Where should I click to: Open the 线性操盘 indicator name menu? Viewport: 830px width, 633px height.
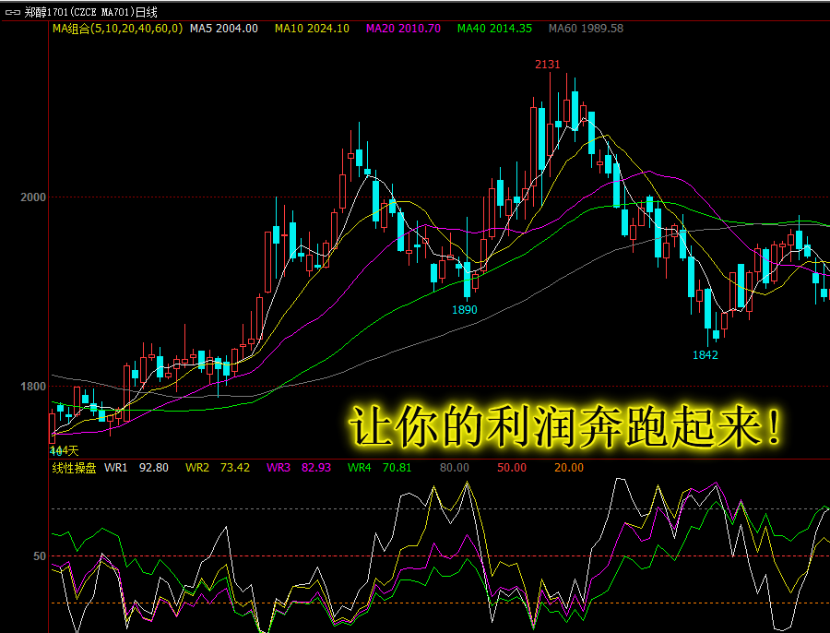coord(74,468)
